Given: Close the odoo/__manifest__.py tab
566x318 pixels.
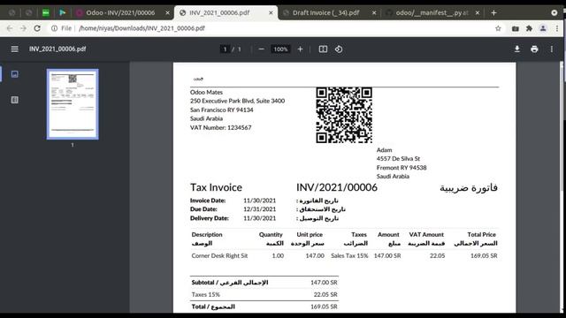Looking at the screenshot, I should tap(478, 12).
